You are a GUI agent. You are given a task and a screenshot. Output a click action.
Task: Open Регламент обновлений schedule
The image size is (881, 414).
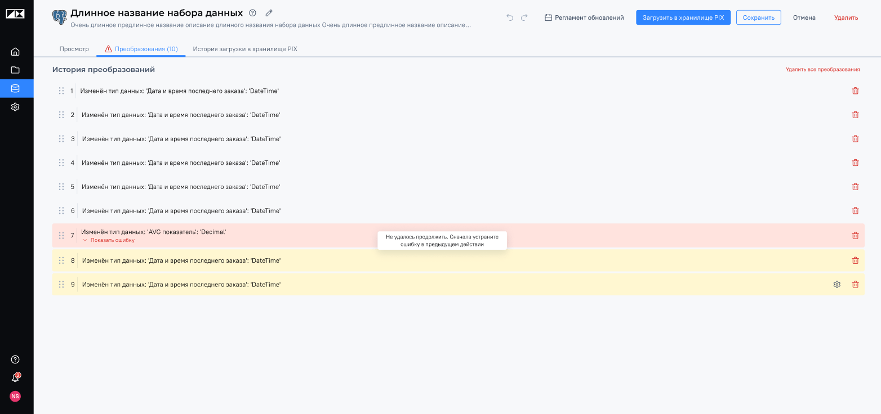tap(584, 17)
